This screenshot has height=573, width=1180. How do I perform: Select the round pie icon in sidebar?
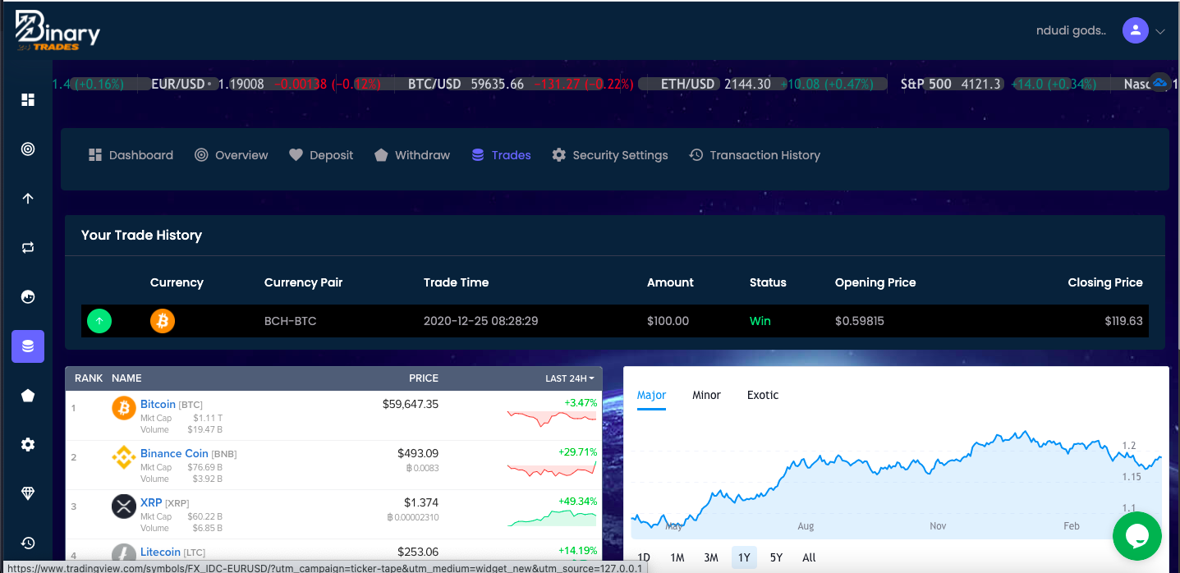click(28, 297)
